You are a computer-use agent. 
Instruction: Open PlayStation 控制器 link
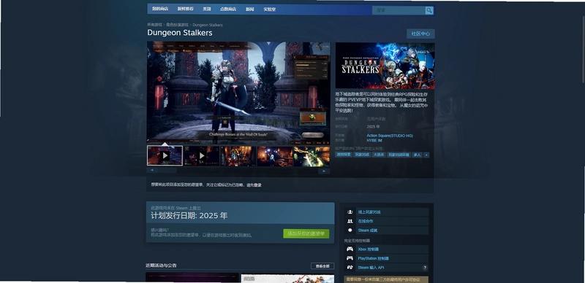tap(374, 258)
